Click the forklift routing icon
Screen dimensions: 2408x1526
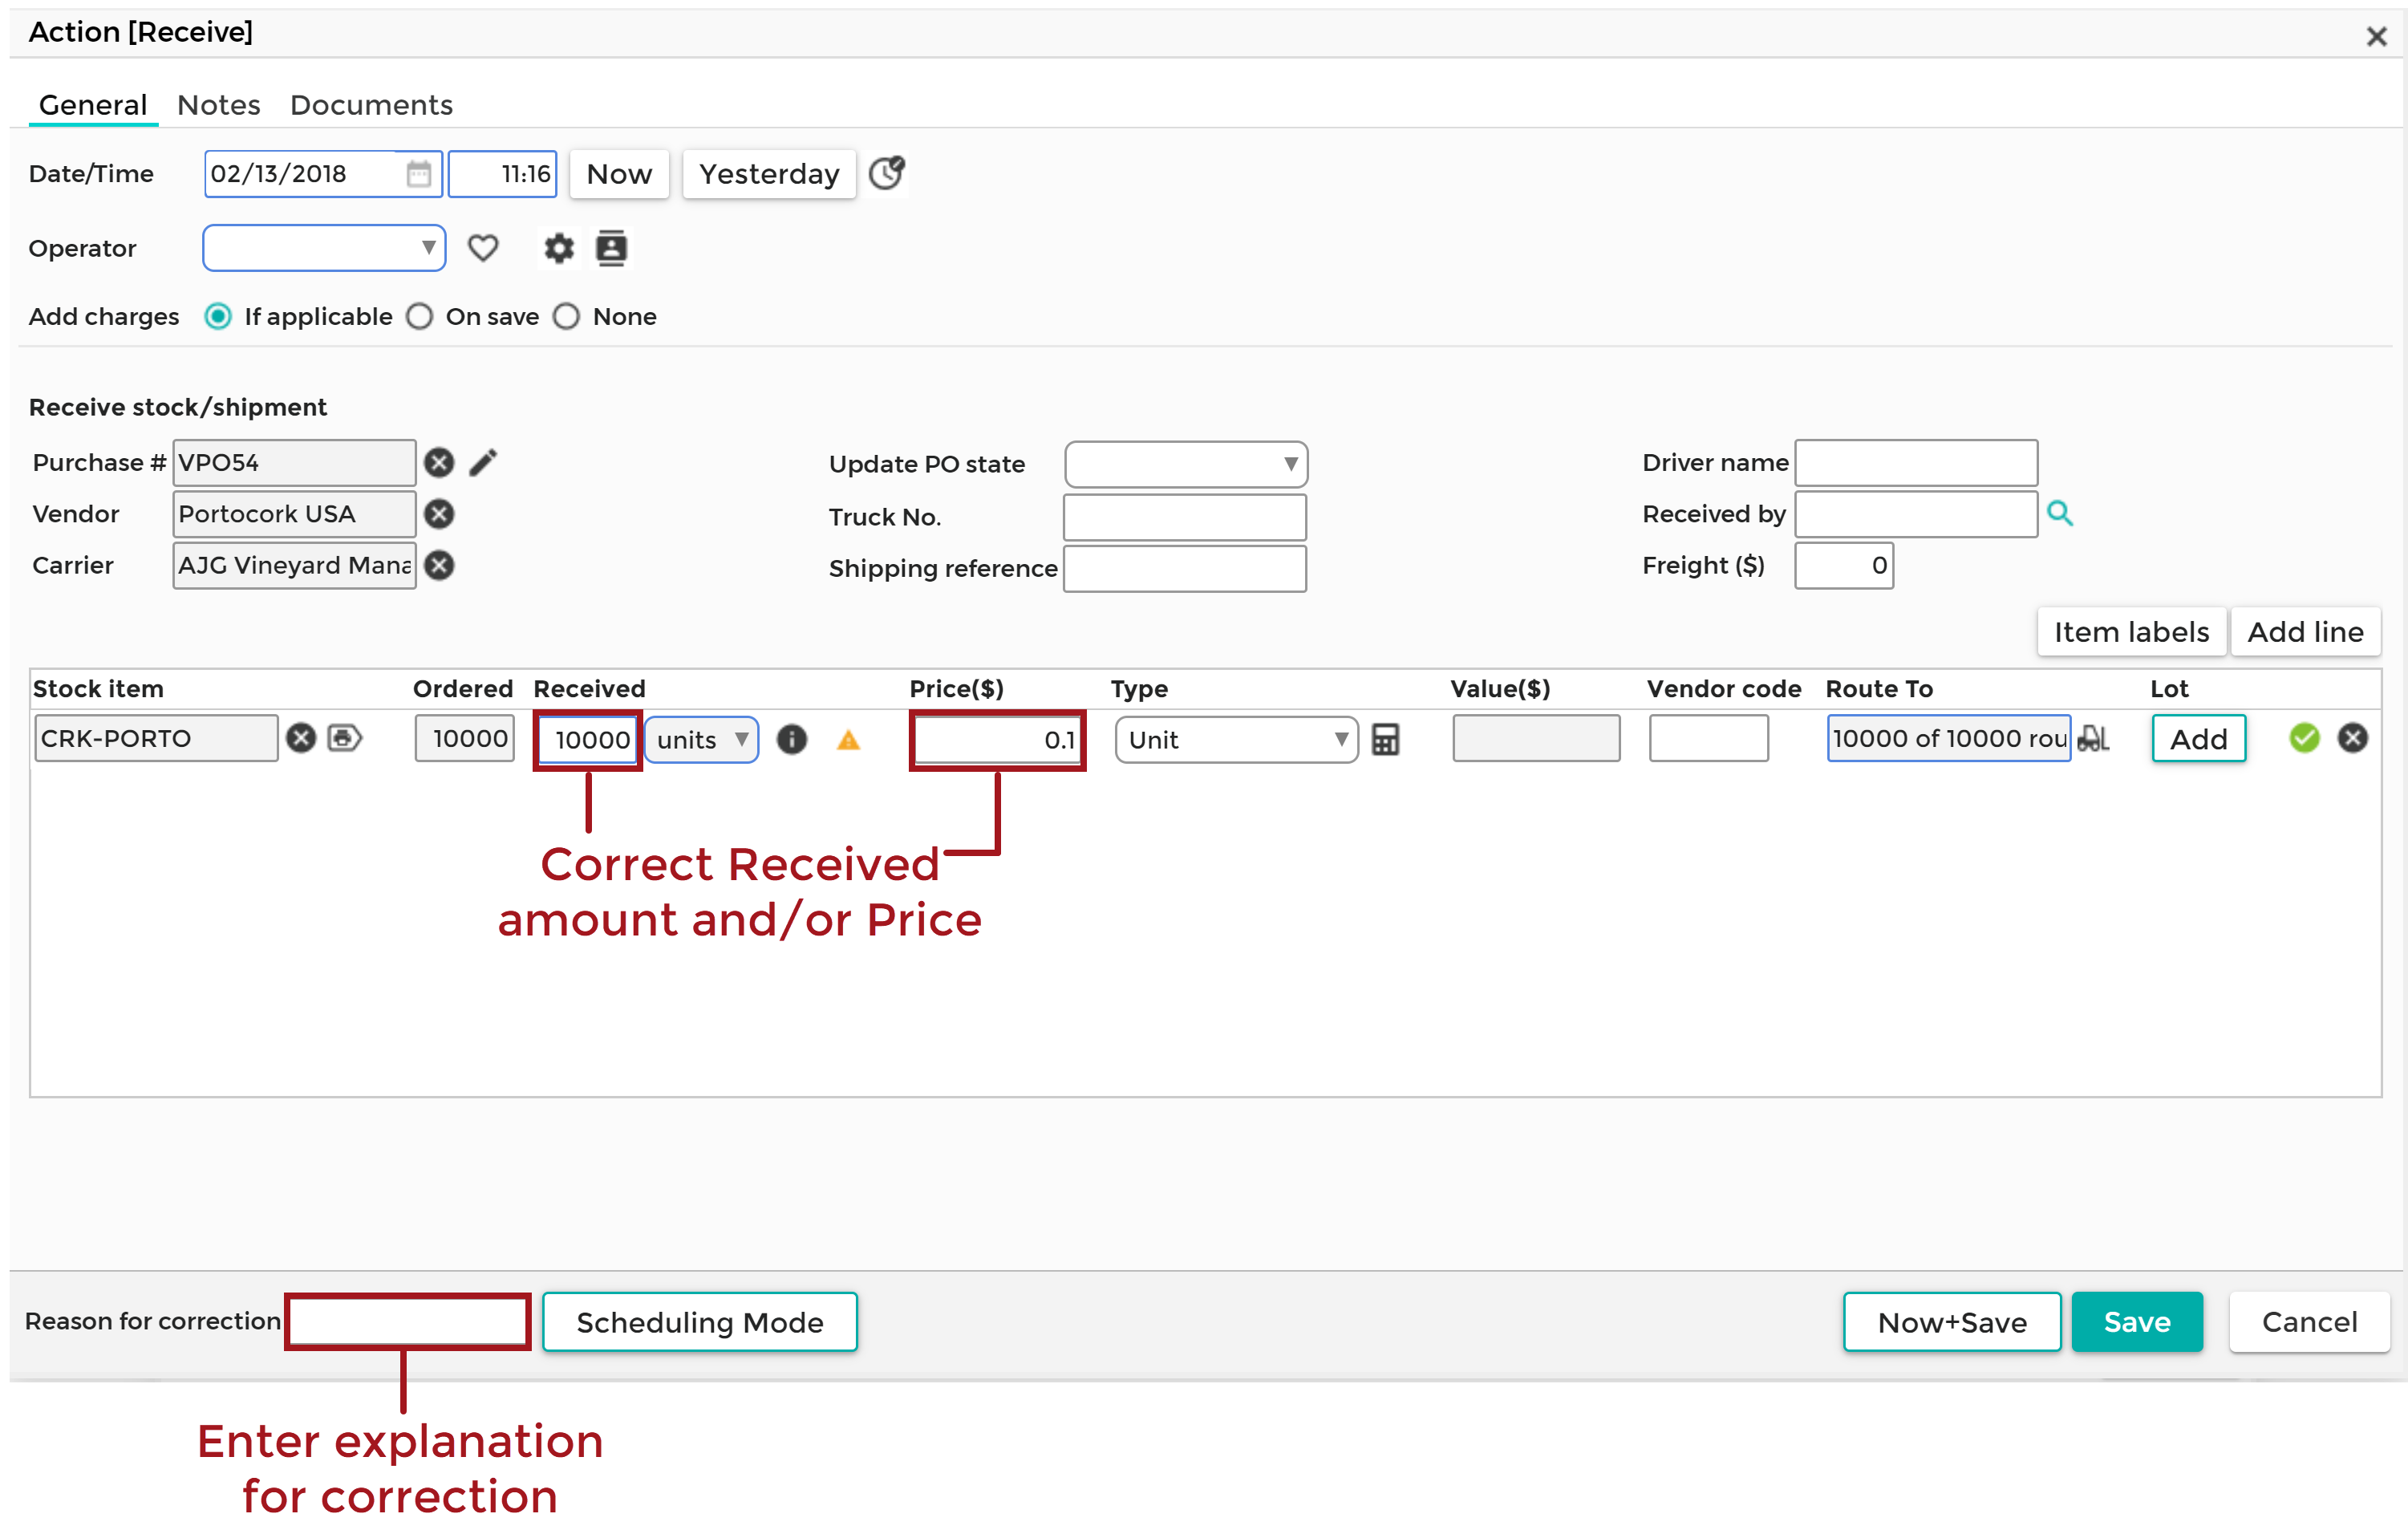click(2093, 738)
